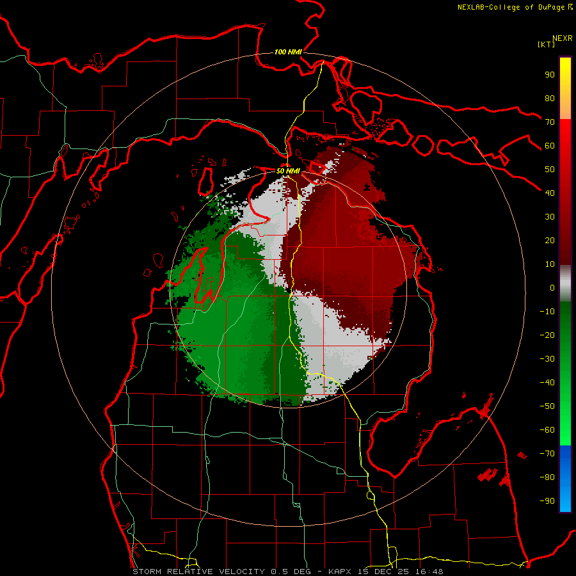Click the 50 NMI range ring label
Image resolution: width=576 pixels, height=576 pixels.
pos(288,171)
